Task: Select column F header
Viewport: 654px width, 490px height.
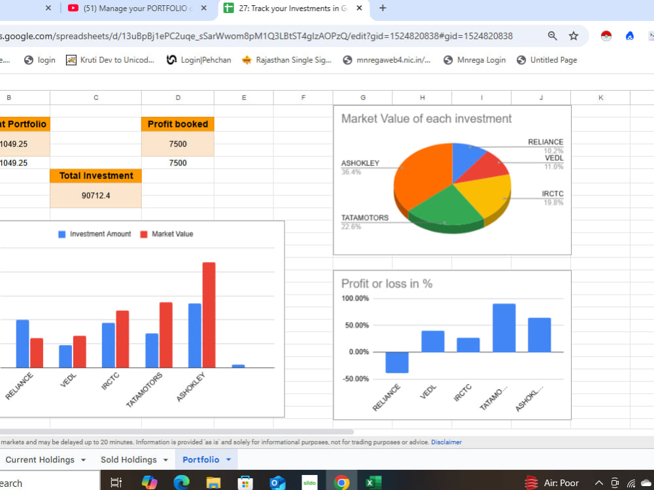Action: point(303,97)
